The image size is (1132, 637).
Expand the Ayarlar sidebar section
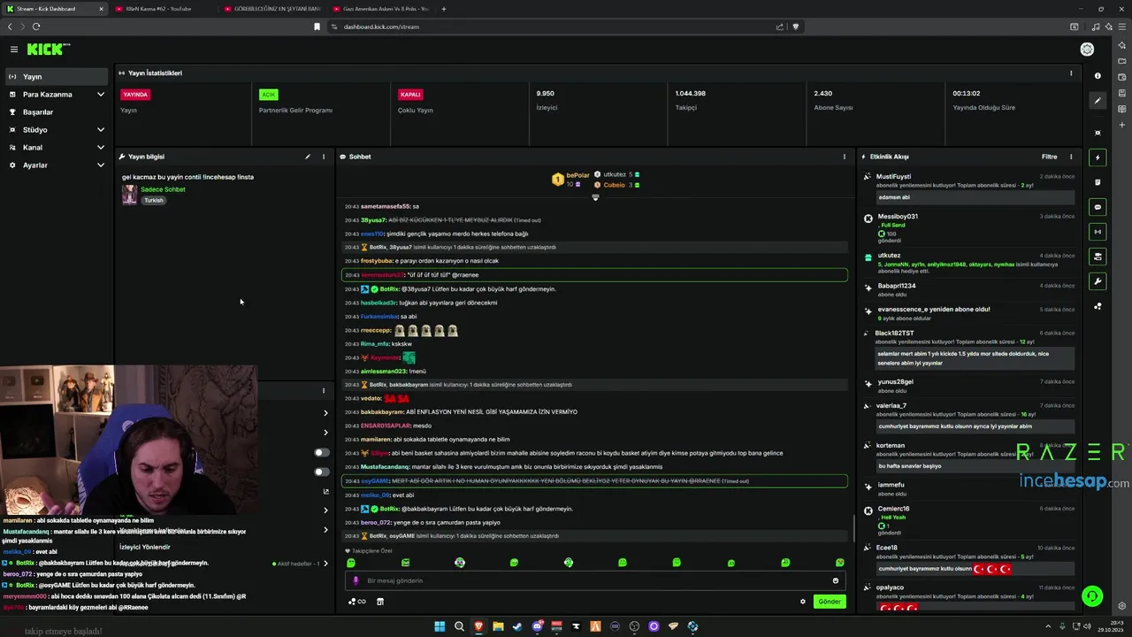(x=57, y=165)
